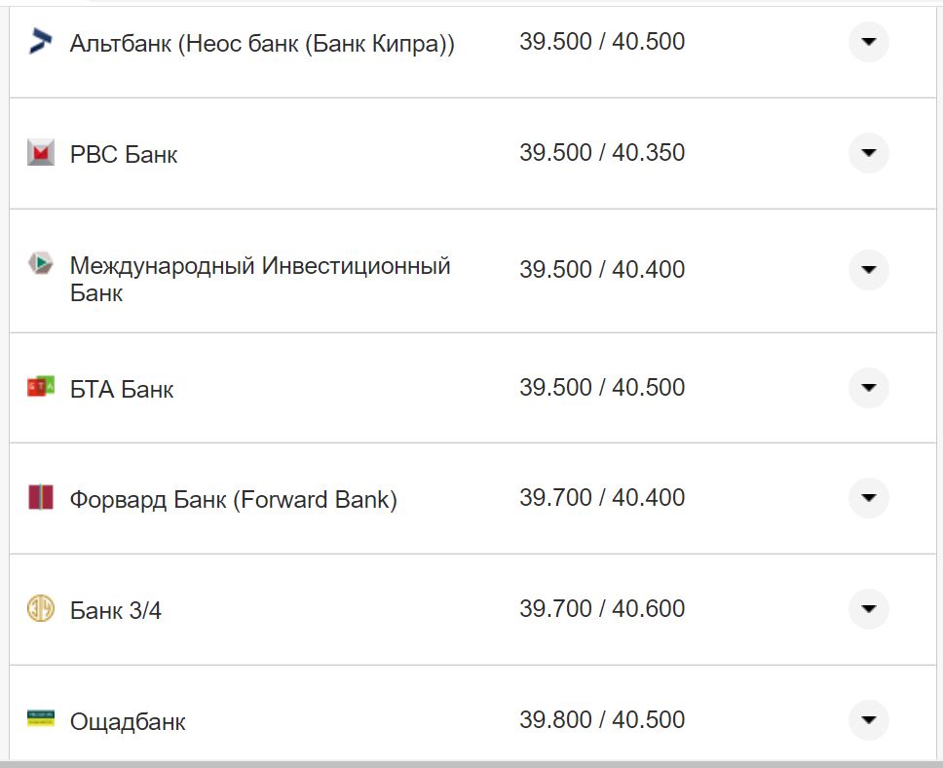Expand the Банк 3/4 dropdown arrow
The image size is (943, 768).
pyautogui.click(x=868, y=609)
